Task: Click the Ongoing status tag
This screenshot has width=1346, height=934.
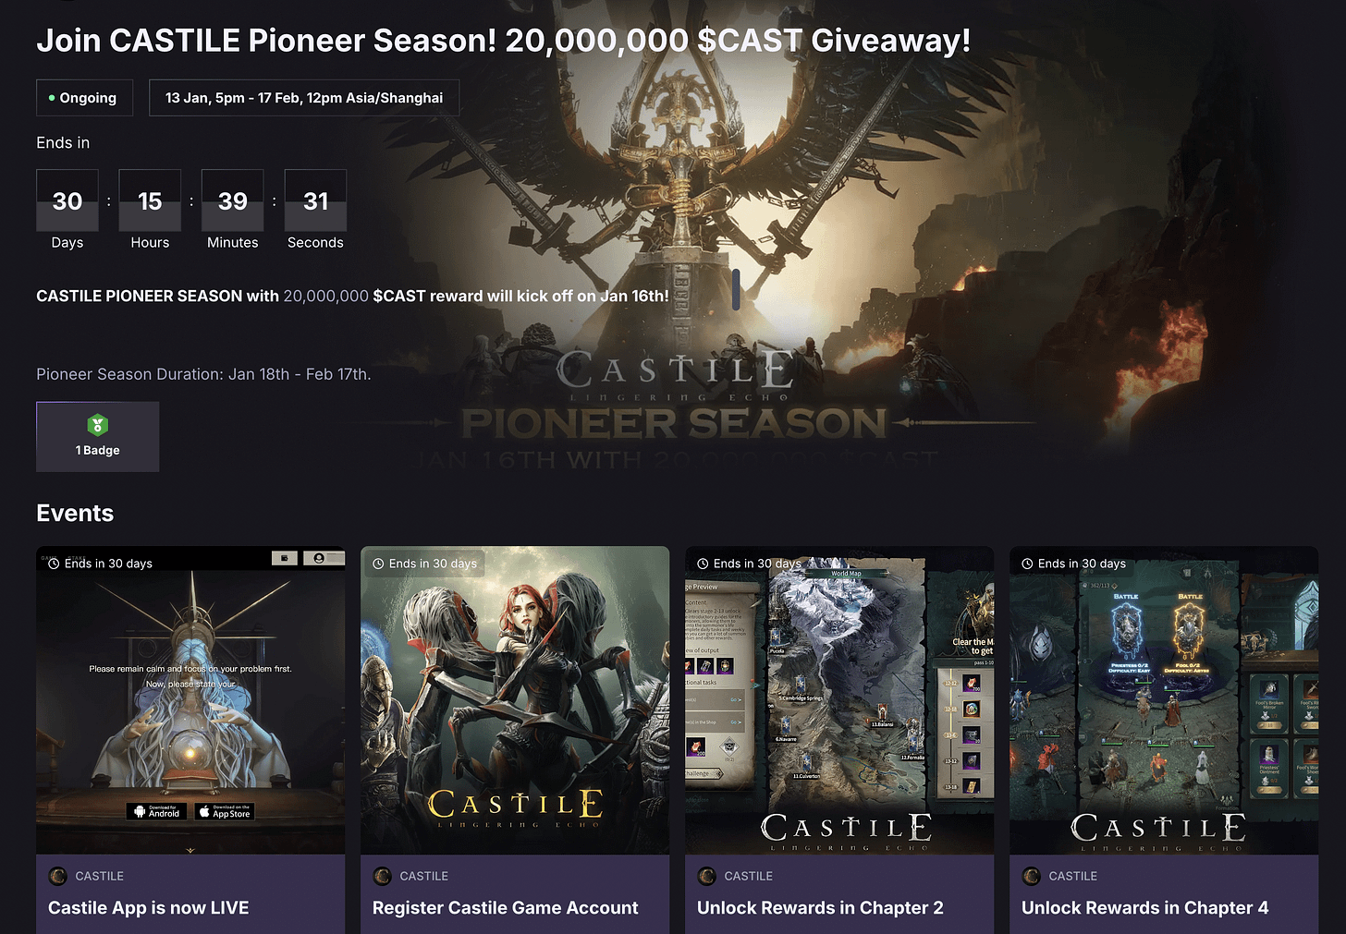Action: click(84, 98)
